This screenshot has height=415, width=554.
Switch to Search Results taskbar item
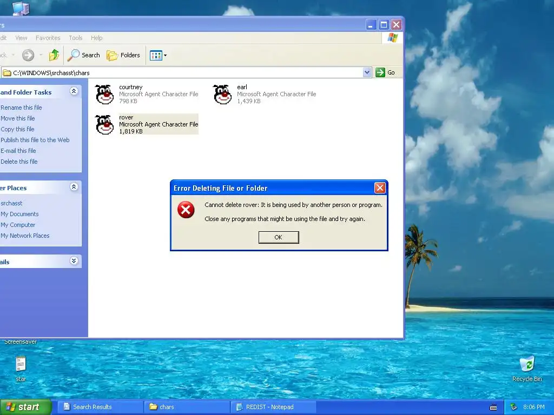[100, 407]
